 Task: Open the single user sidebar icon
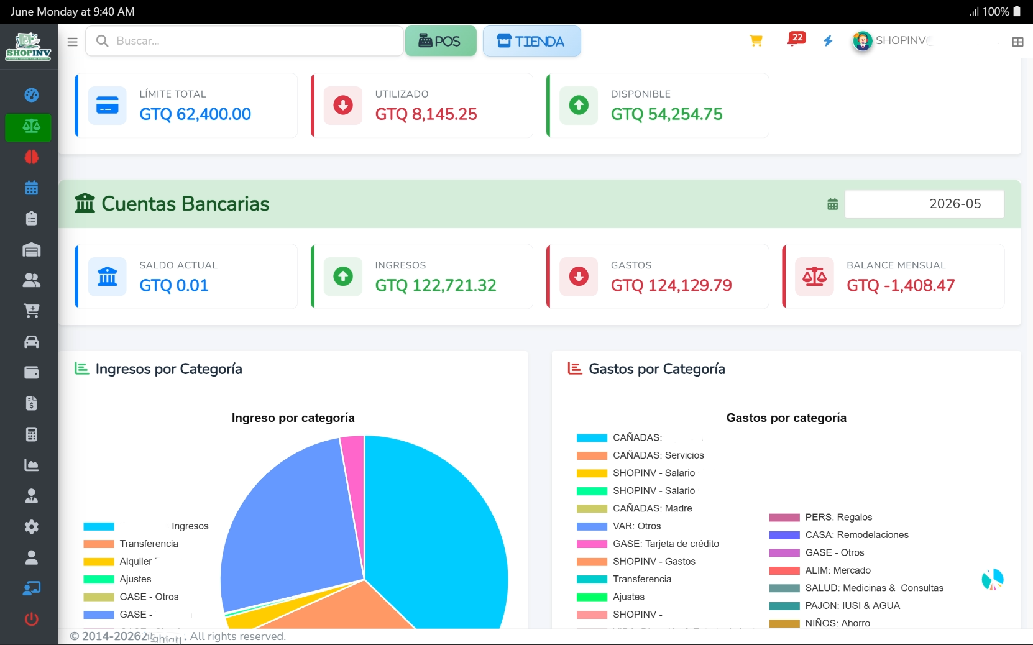[x=31, y=557]
